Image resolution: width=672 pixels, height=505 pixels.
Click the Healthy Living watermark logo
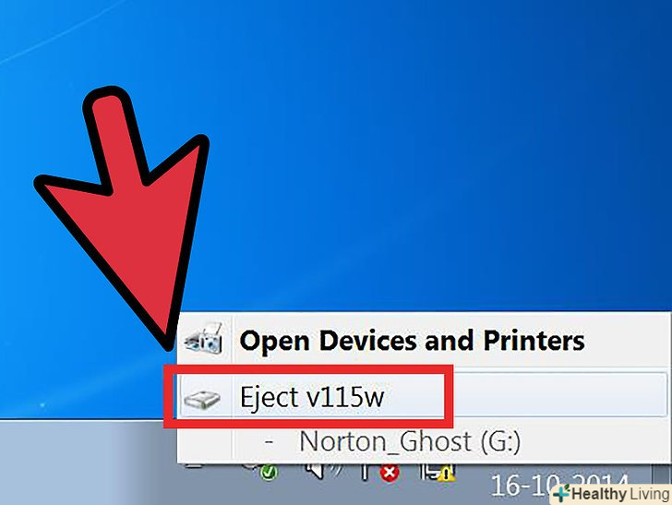coord(611,494)
